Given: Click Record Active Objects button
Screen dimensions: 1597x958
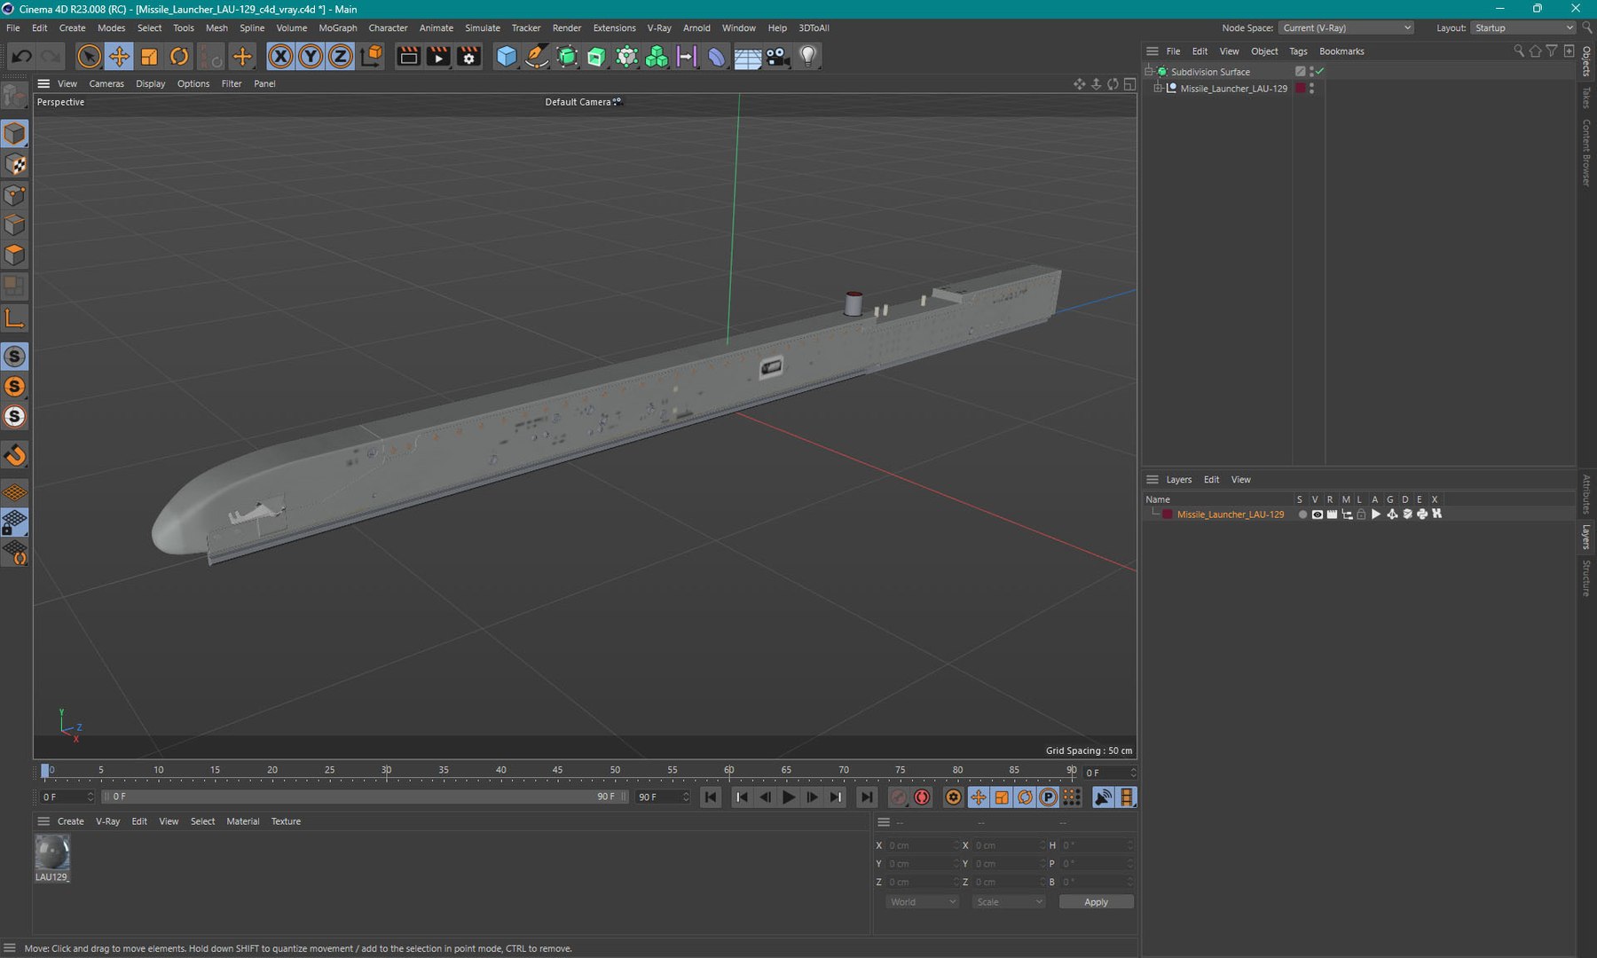Looking at the screenshot, I should [899, 797].
